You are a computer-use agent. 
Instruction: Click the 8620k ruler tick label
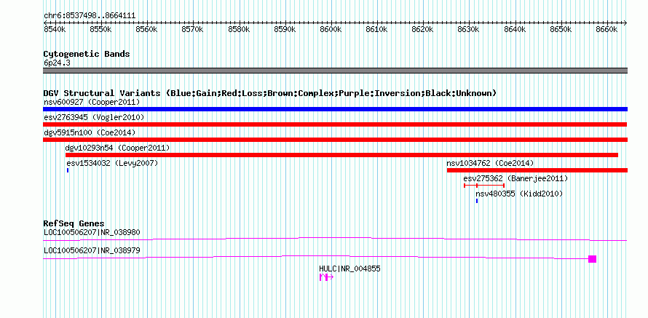tap(423, 30)
